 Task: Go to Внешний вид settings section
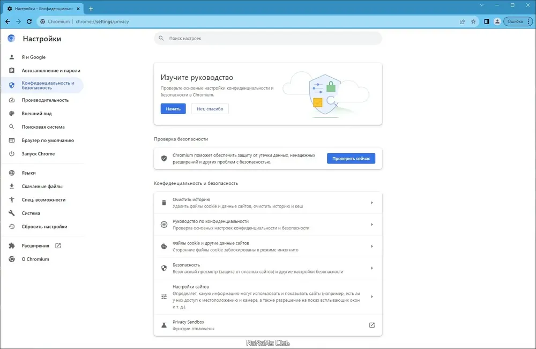pyautogui.click(x=36, y=114)
